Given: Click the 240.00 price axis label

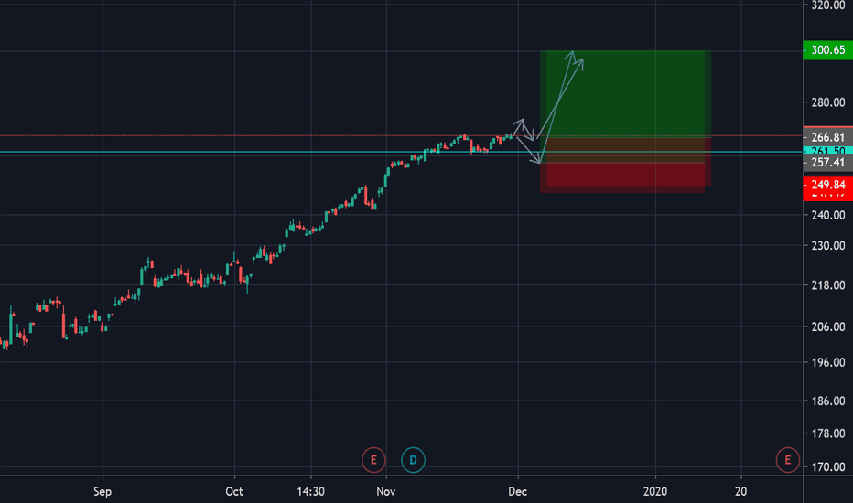Looking at the screenshot, I should [x=828, y=215].
